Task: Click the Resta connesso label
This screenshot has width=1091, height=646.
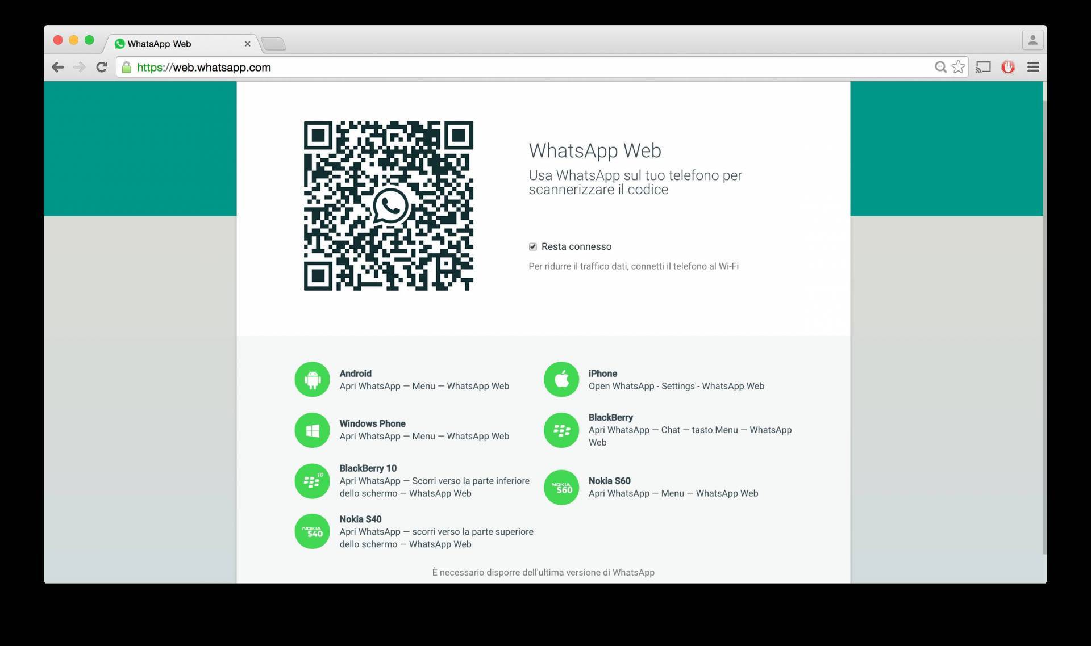Action: coord(576,246)
